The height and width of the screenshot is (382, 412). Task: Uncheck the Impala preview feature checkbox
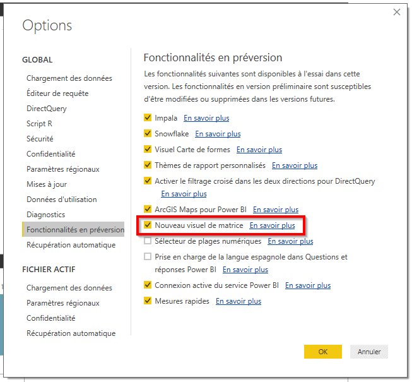(x=148, y=118)
